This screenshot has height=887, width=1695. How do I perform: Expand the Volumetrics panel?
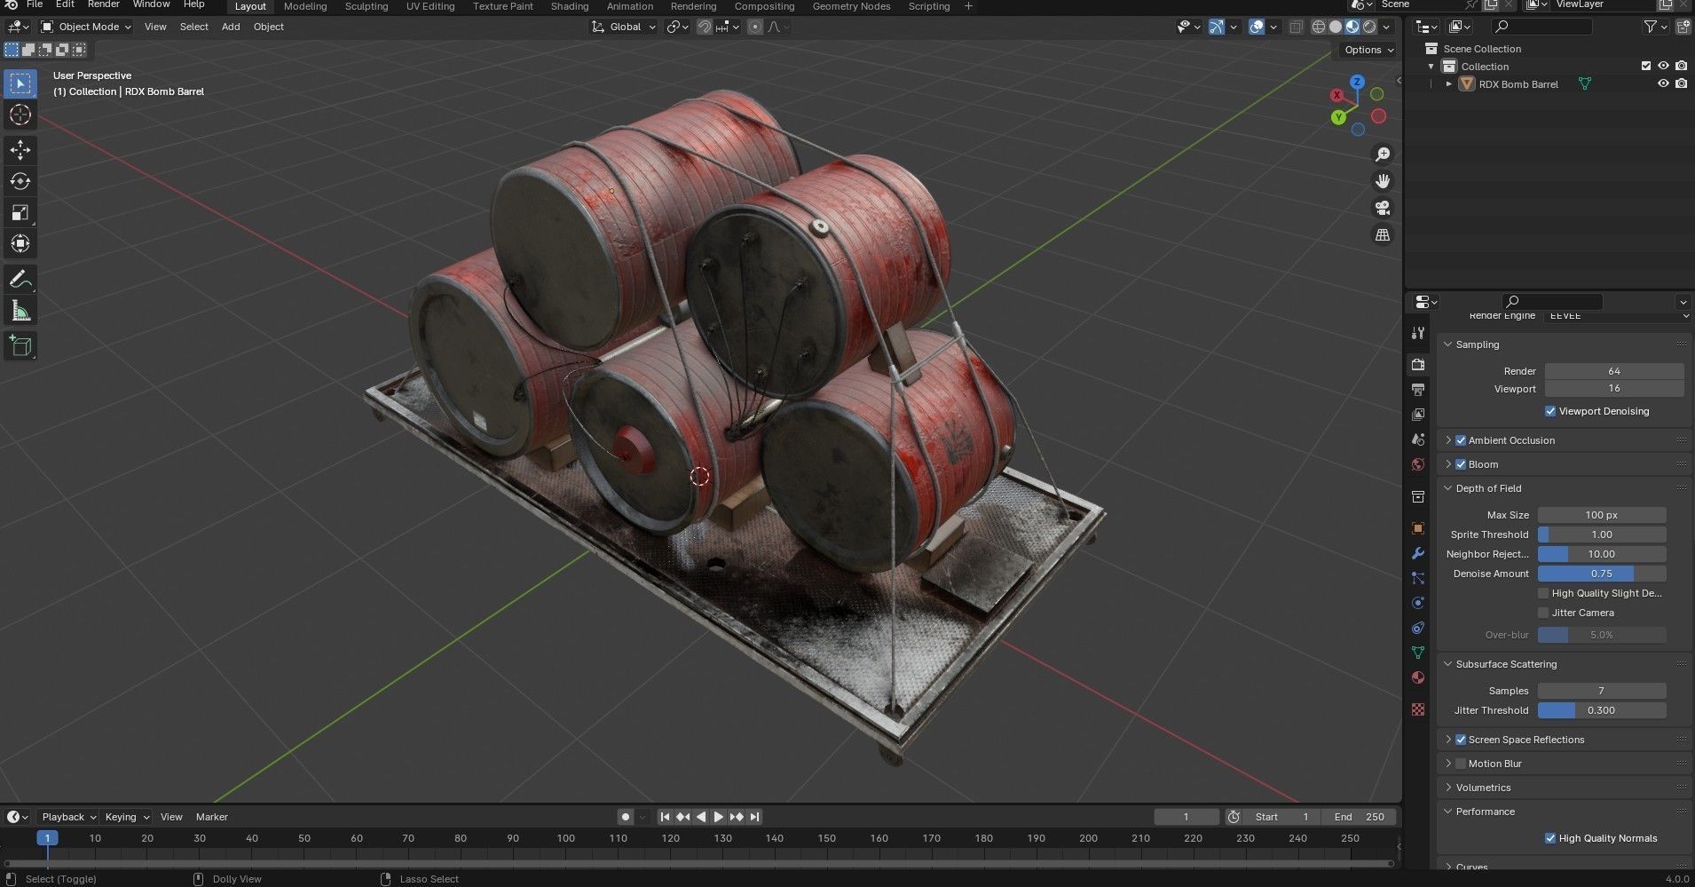pos(1448,788)
